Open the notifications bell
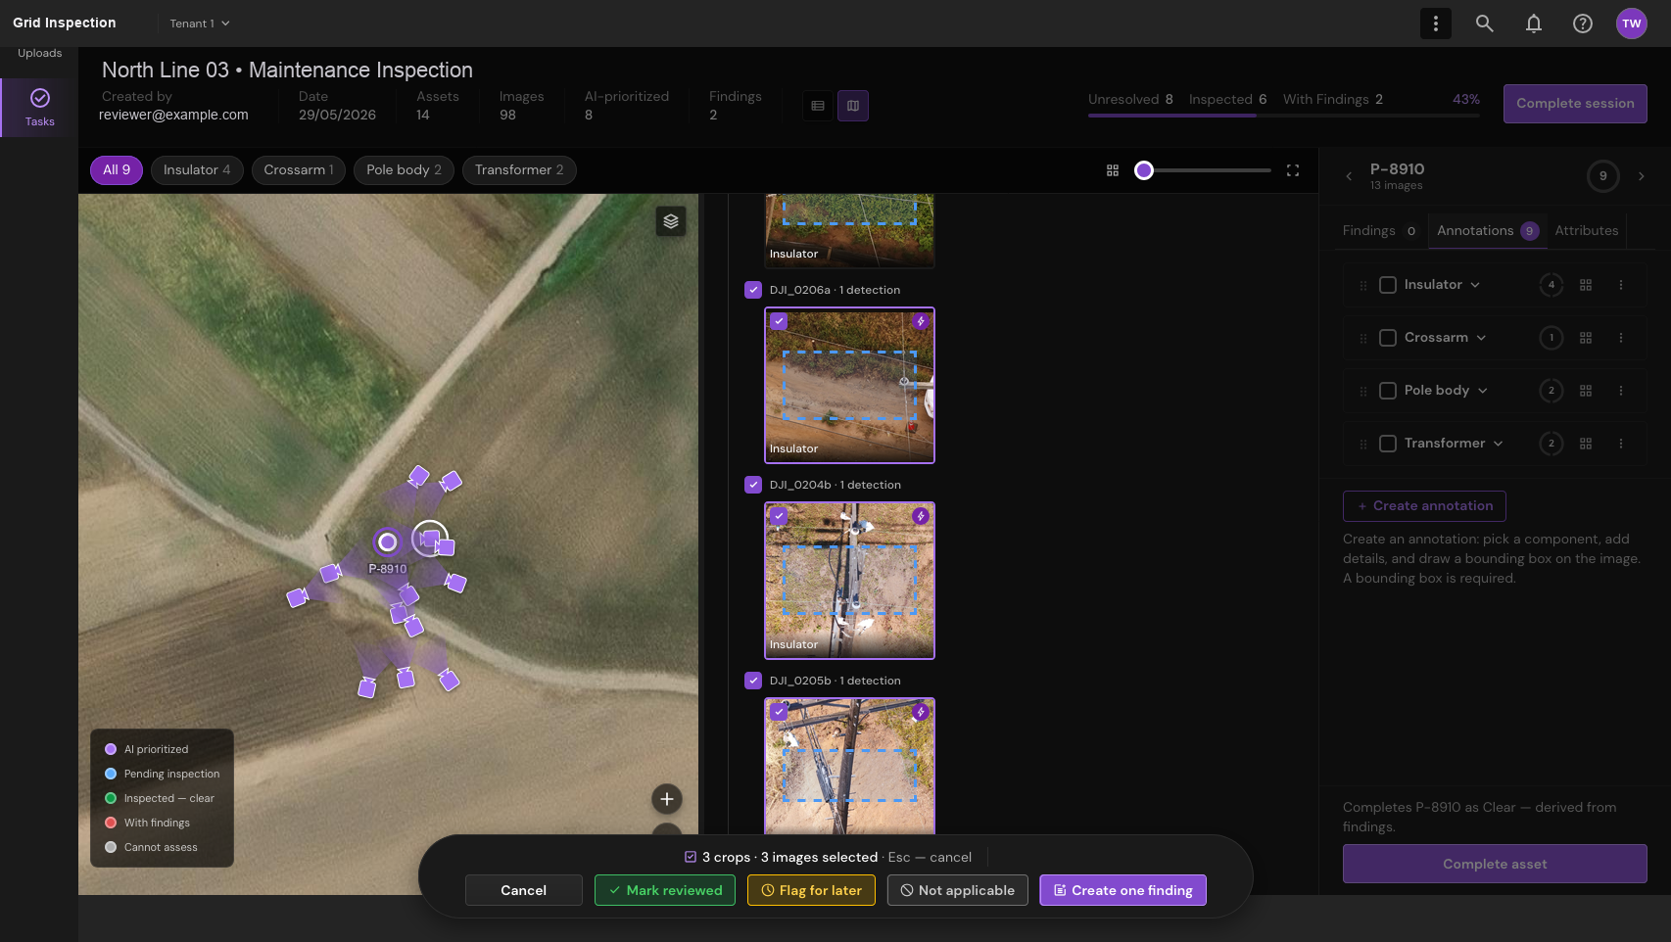Image resolution: width=1671 pixels, height=942 pixels. point(1534,24)
